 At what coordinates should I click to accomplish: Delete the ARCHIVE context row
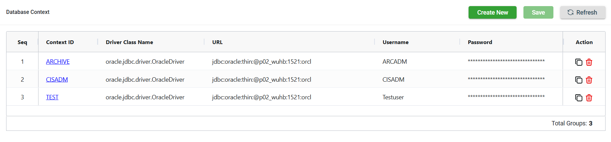(589, 62)
